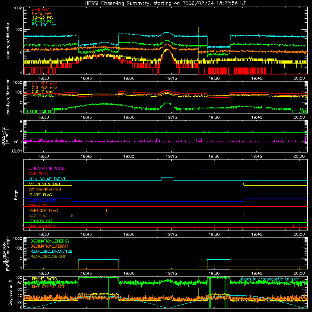The width and height of the screenshot is (312, 312).
Task: Select the MAX_DET_VS_TOT legend label
Action: [x=48, y=287]
